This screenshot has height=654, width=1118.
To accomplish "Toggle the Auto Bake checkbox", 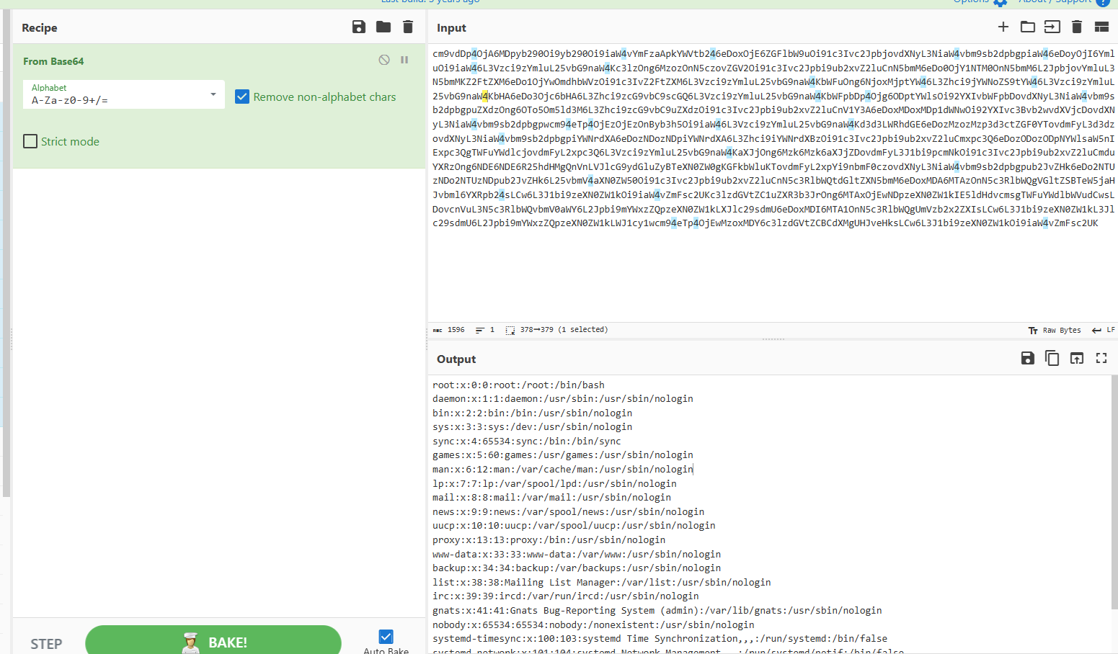I will pos(386,637).
